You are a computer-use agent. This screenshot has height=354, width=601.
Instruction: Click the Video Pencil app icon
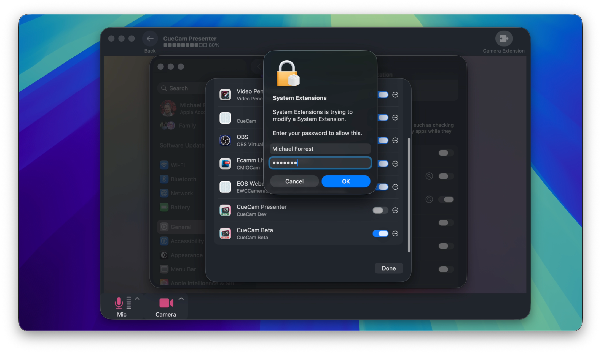coord(225,95)
